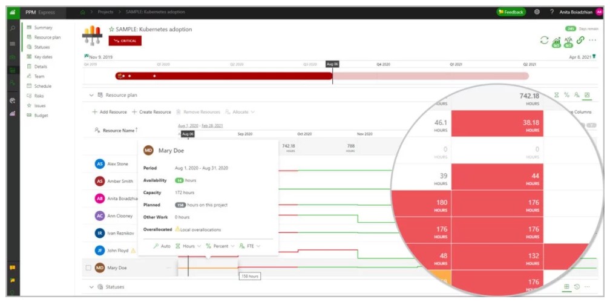Switch resource plan to hours view icon

point(556,94)
